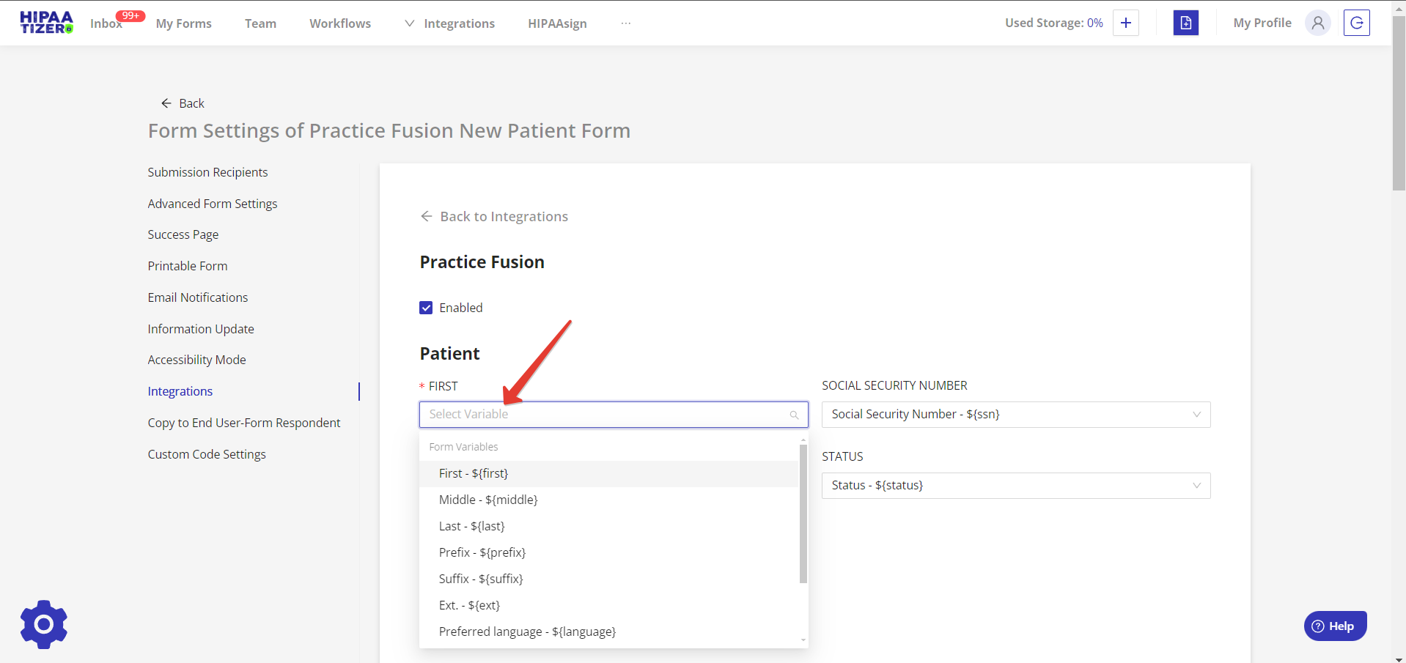Viewport: 1406px width, 663px height.
Task: Open the blue gear settings widget
Action: pyautogui.click(x=44, y=624)
